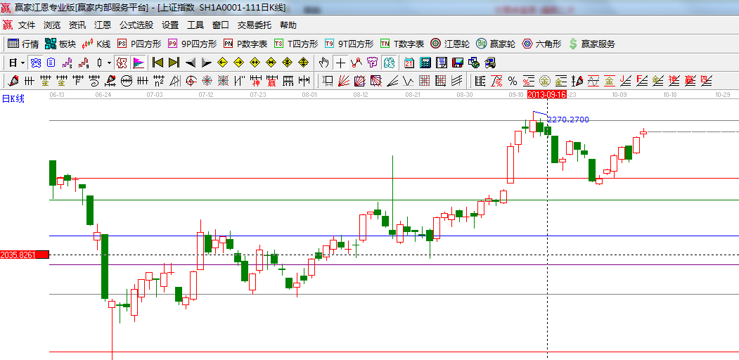The width and height of the screenshot is (739, 360).
Task: Click the save floppy disk icon
Action: pyautogui.click(x=458, y=63)
